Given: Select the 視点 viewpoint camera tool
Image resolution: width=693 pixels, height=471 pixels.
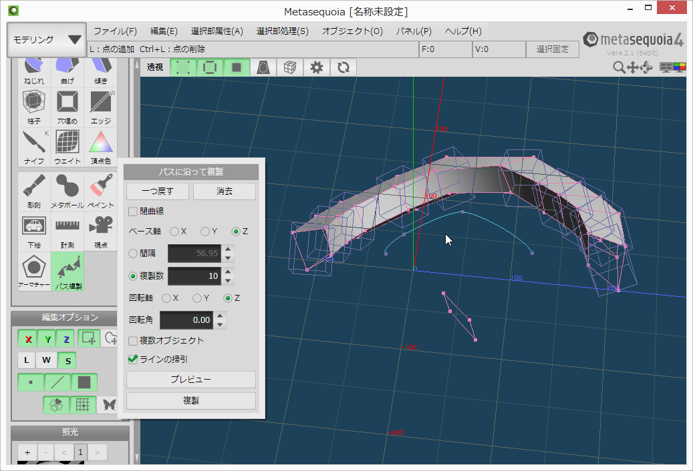Looking at the screenshot, I should 101,231.
